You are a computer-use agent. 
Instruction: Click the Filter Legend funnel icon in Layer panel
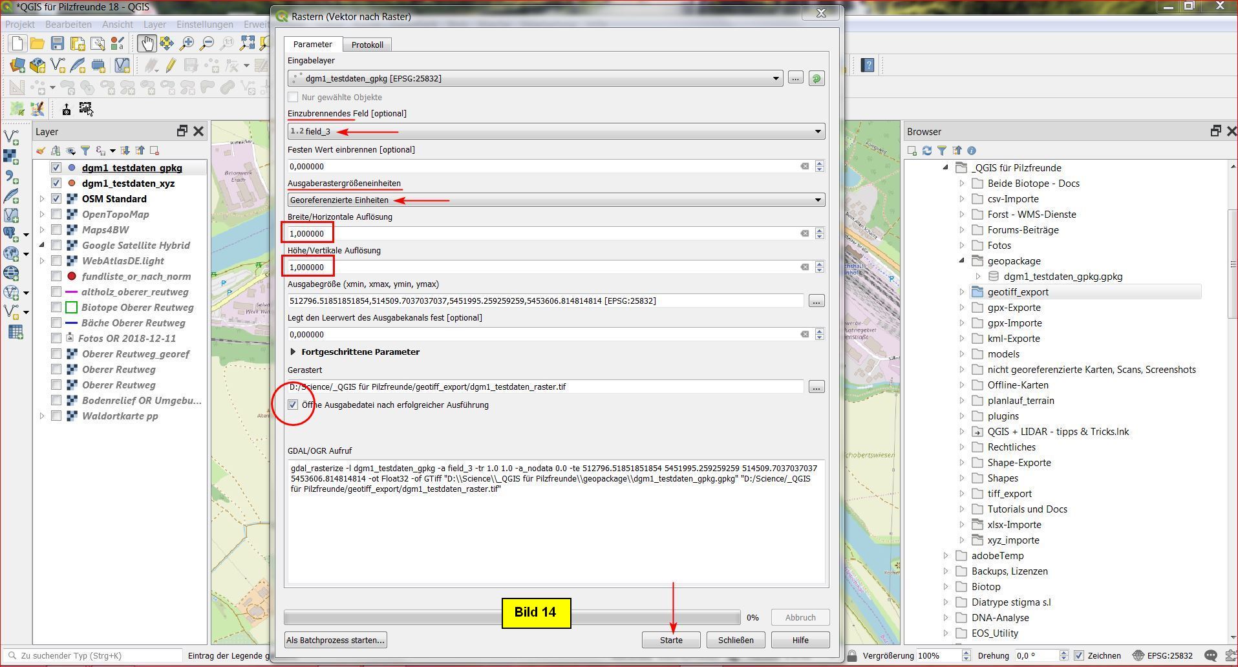point(85,151)
